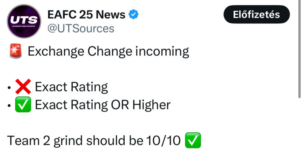Image resolution: width=303 pixels, height=155 pixels.
Task: Click the 10/10 score text
Action: [163, 141]
